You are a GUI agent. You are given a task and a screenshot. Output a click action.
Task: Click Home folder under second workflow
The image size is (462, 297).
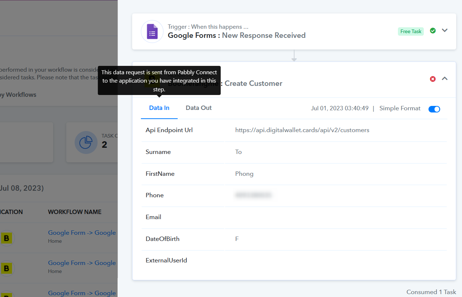tap(55, 271)
